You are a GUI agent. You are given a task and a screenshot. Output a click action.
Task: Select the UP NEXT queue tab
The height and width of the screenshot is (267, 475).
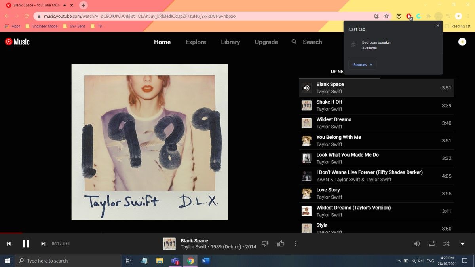(x=337, y=72)
